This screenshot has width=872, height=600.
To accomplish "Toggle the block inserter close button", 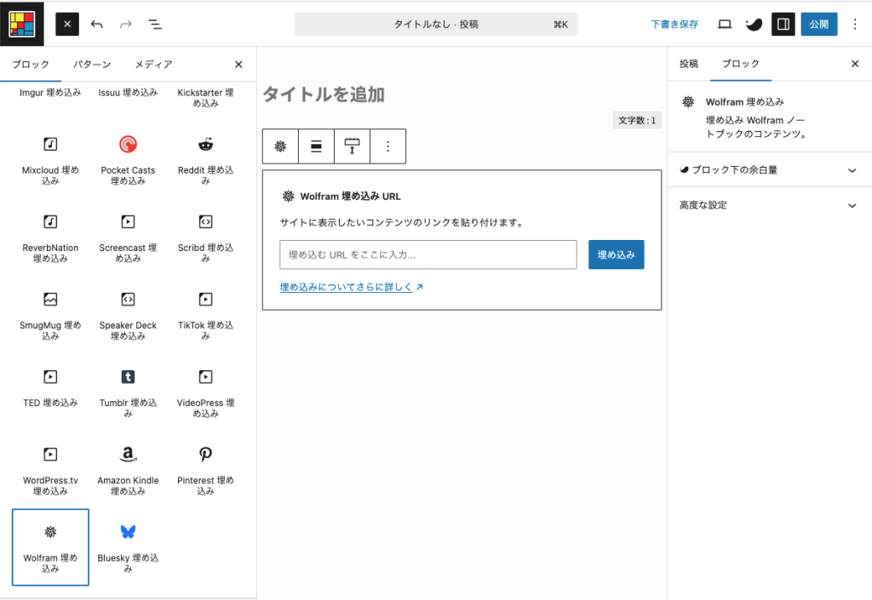I will 67,25.
